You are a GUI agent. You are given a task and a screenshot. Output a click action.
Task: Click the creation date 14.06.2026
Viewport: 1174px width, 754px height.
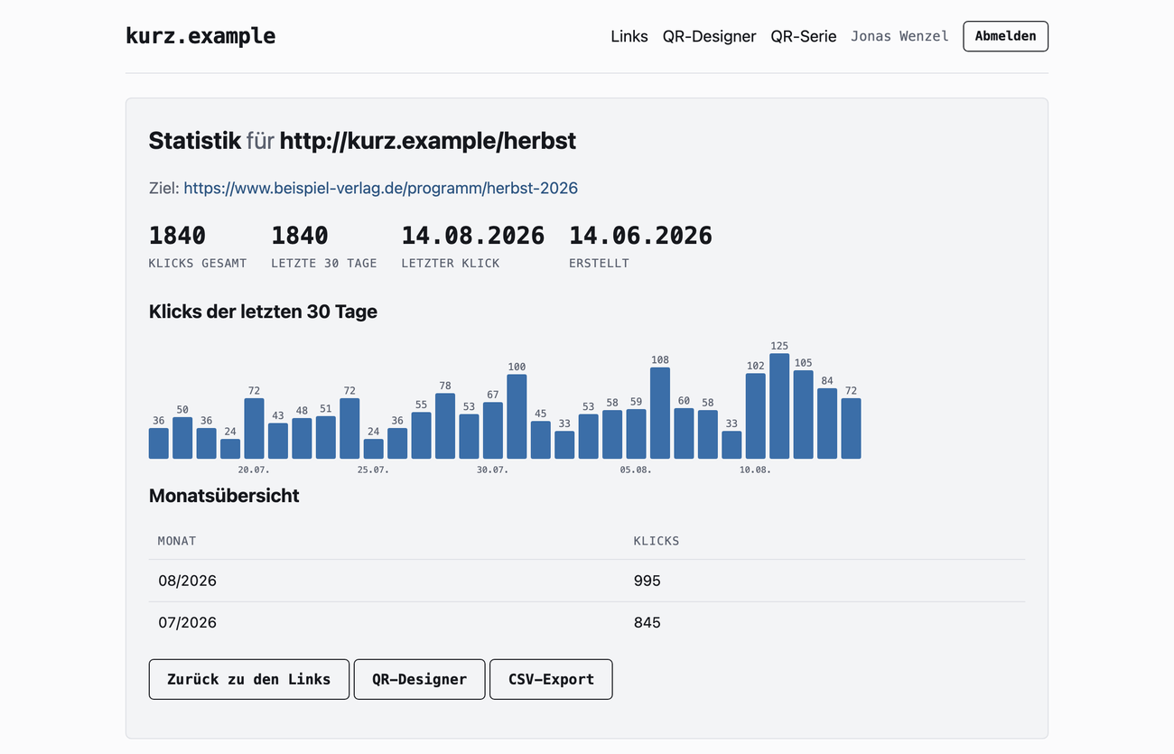(640, 236)
